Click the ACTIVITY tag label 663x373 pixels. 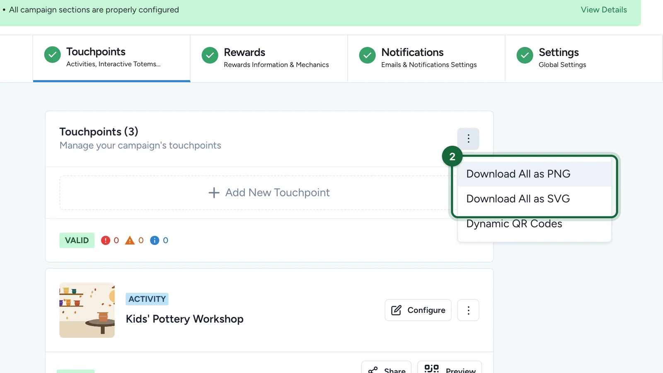coord(147,299)
